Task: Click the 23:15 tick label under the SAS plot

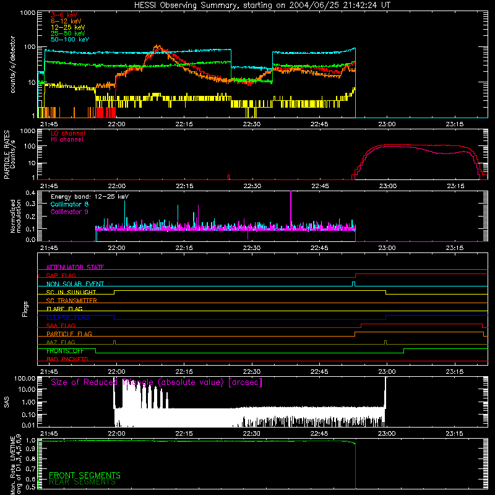Action: 454,434
